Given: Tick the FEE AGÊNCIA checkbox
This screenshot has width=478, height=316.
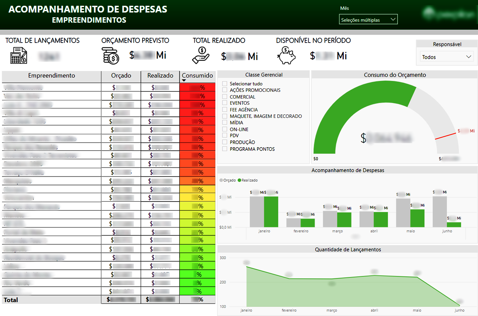Looking at the screenshot, I should click(225, 110).
